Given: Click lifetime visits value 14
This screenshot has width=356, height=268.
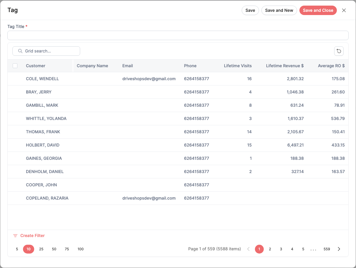Looking at the screenshot, I should [249, 132].
